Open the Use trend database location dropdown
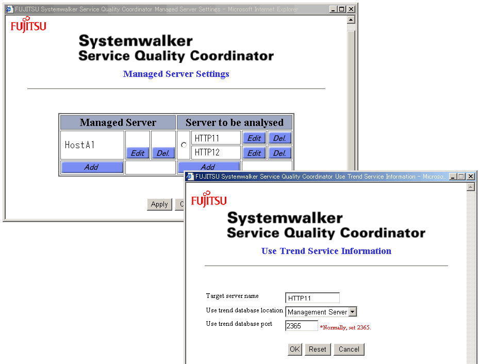479x364 pixels. (x=353, y=312)
